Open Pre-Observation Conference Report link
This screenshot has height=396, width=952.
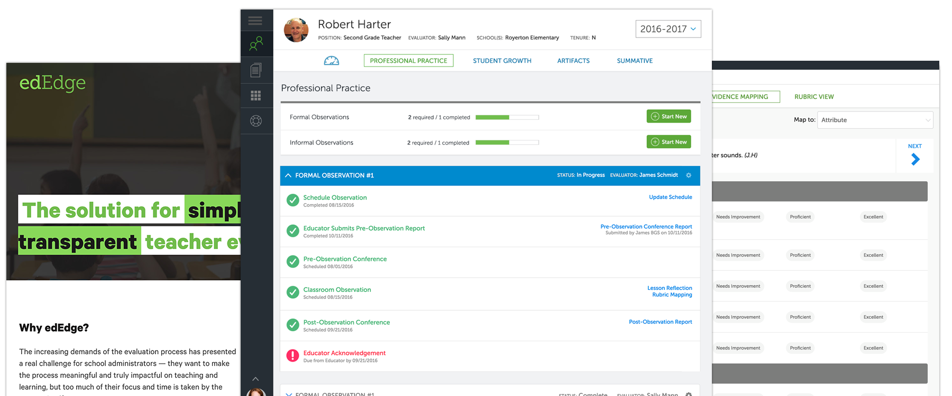click(646, 227)
